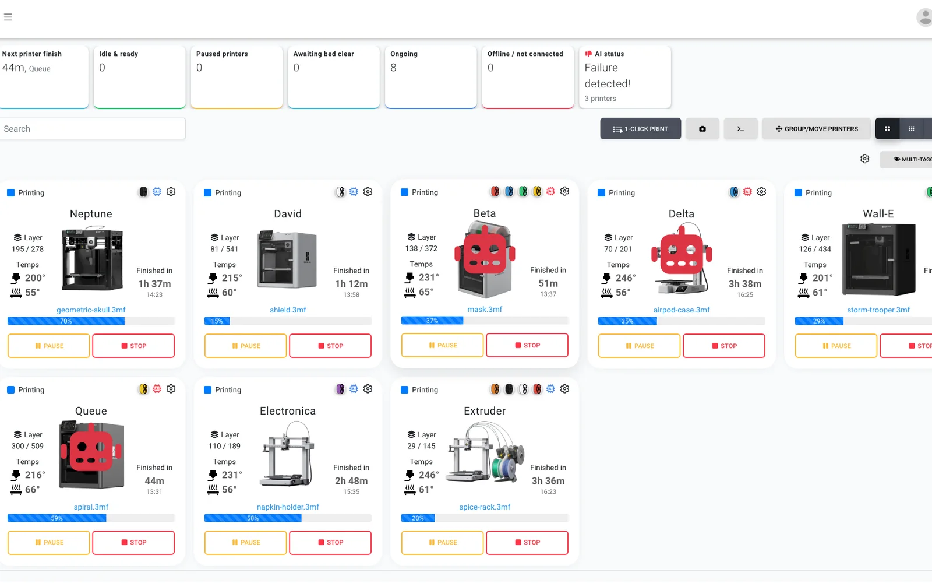932x583 pixels.
Task: Stop the Queue printer print
Action: point(133,542)
